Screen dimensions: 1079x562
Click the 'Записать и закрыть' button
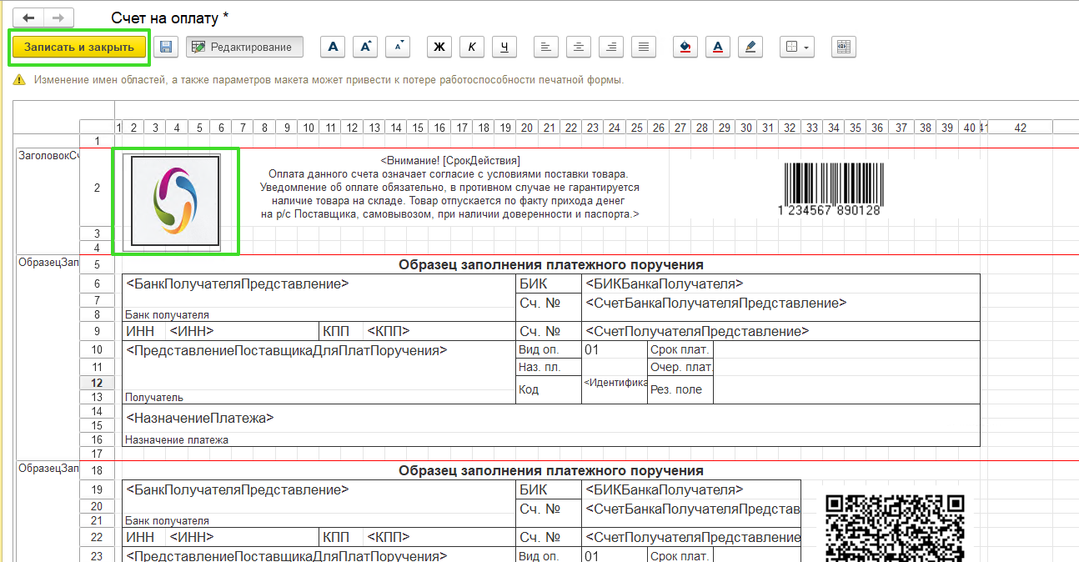(79, 48)
